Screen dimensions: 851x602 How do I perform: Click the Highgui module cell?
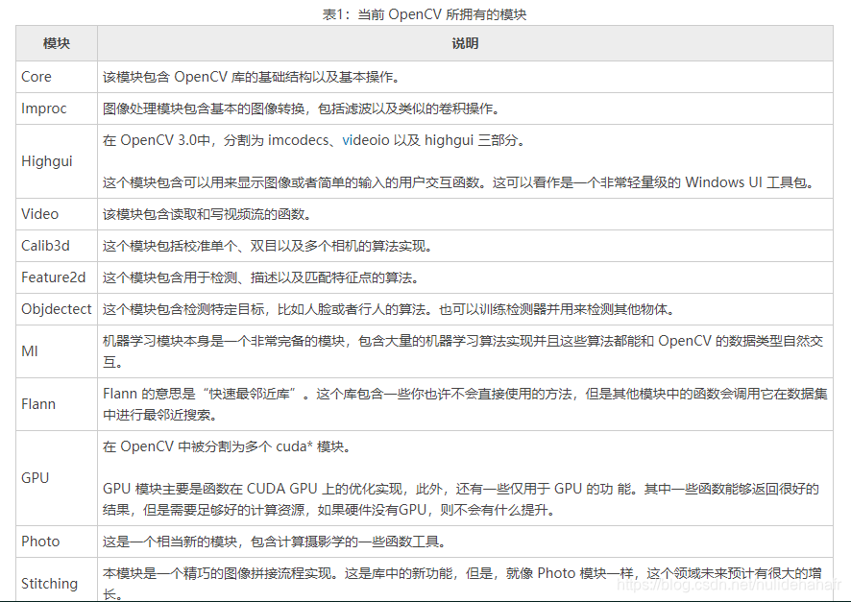coord(57,161)
